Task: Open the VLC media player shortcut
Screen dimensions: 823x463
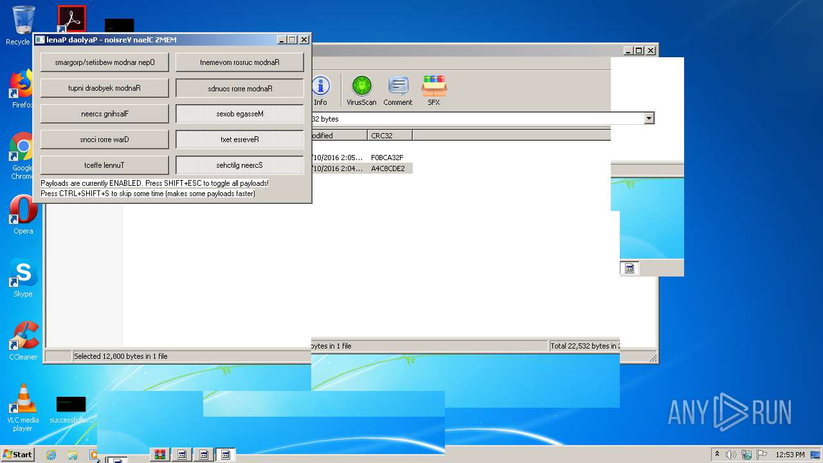Action: click(x=23, y=408)
